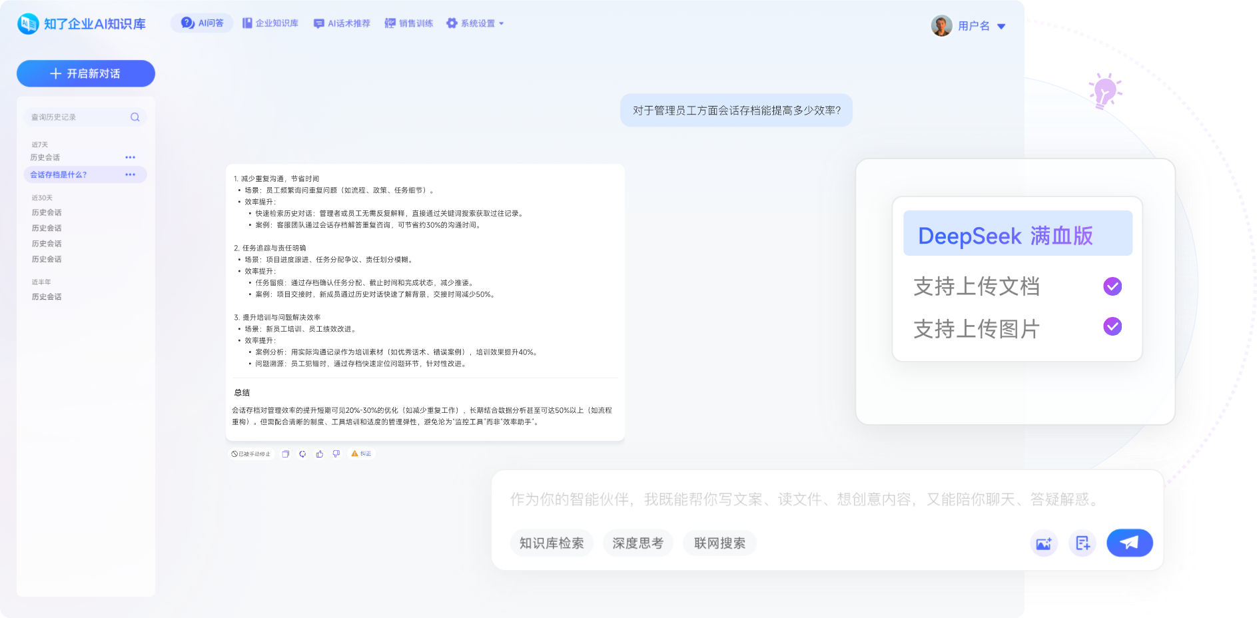Click the upload image icon

pos(1044,543)
